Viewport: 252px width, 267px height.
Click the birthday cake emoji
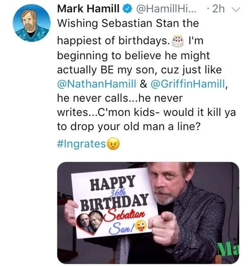pyautogui.click(x=178, y=41)
